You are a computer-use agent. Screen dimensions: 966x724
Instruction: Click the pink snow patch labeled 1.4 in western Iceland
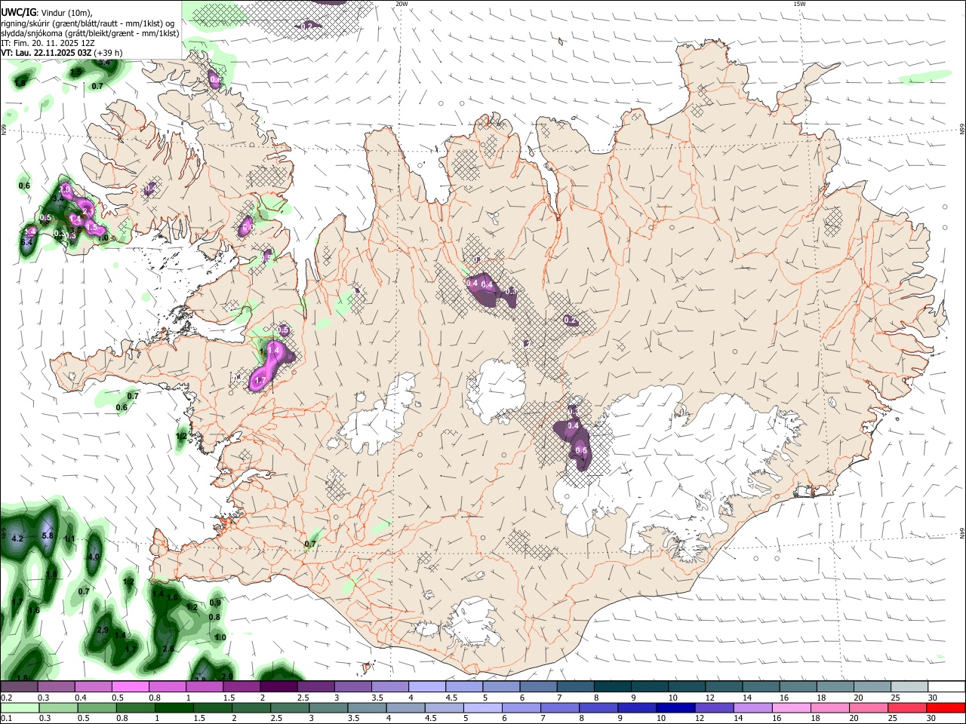273,351
